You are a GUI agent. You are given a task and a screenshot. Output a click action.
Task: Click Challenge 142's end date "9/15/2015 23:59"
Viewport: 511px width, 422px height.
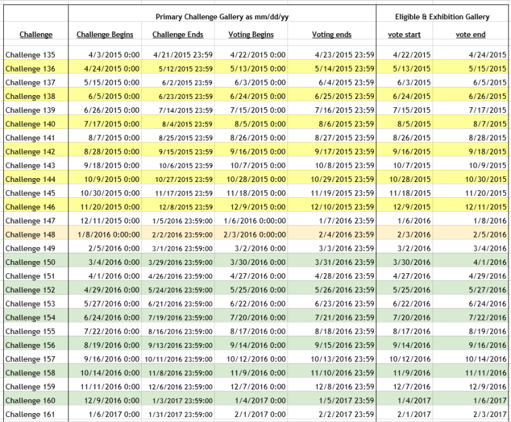[186, 152]
